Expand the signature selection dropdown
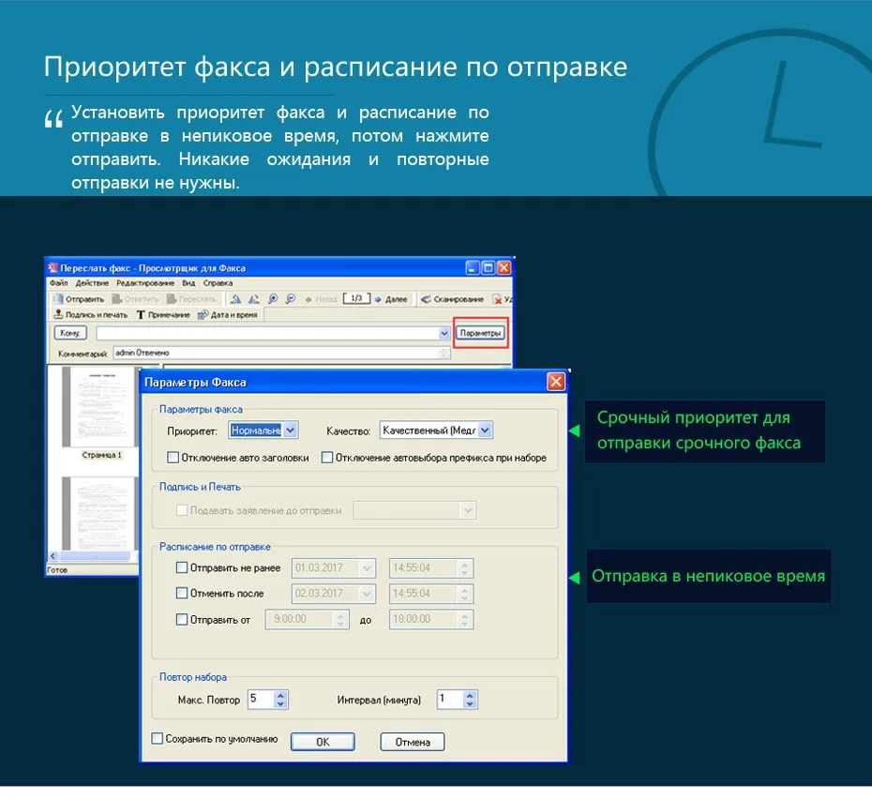 click(468, 510)
